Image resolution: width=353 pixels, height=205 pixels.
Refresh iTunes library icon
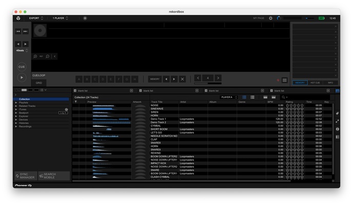tap(66, 110)
